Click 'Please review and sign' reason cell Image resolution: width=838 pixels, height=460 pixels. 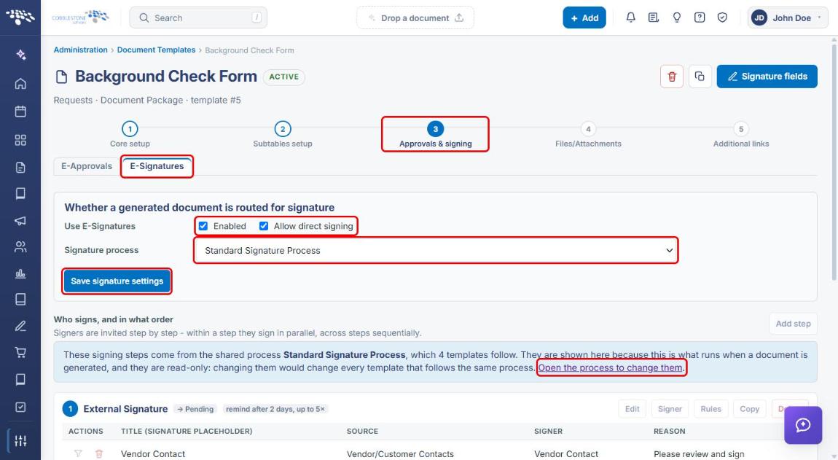coord(699,453)
